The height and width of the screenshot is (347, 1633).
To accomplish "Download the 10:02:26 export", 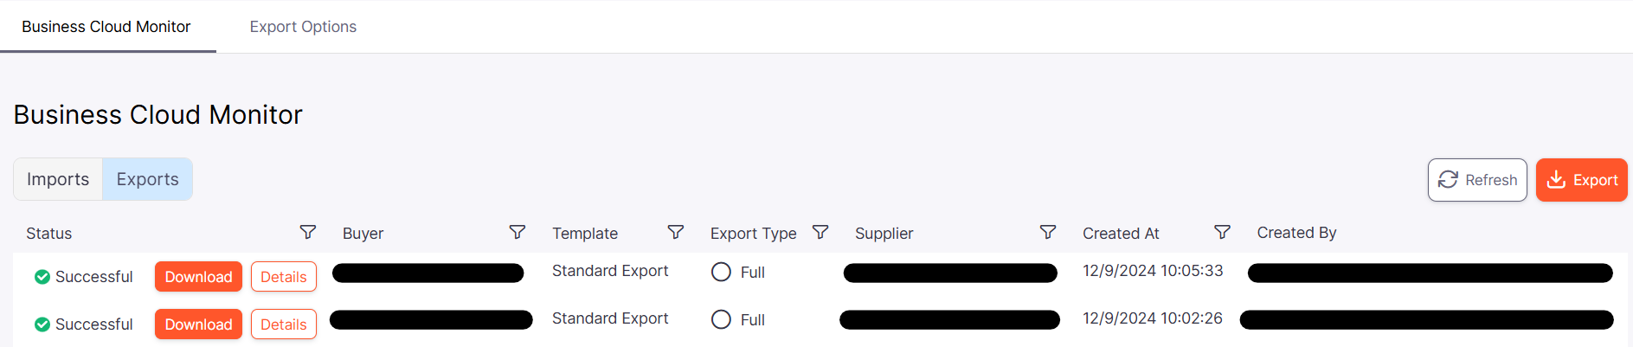I will [198, 325].
